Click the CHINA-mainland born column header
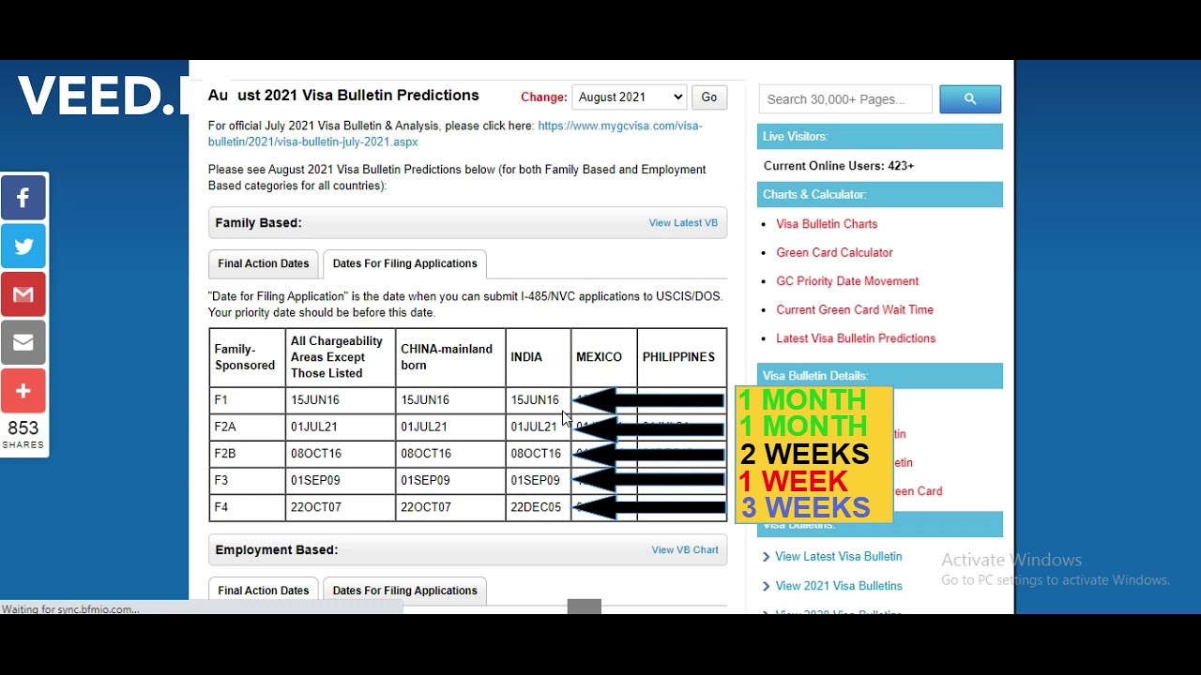The width and height of the screenshot is (1201, 675). point(450,357)
